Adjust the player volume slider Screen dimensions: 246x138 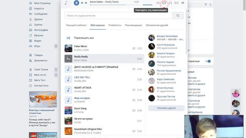(148, 5)
